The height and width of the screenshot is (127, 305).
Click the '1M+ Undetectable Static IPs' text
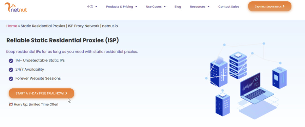pyautogui.click(x=40, y=60)
